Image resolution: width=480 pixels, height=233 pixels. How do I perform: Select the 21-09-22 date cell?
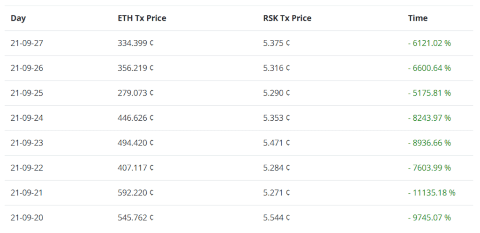point(27,167)
